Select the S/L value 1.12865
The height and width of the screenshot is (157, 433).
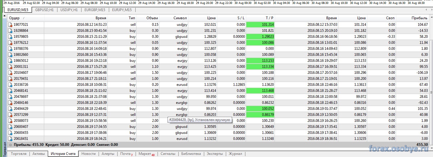coord(239,85)
